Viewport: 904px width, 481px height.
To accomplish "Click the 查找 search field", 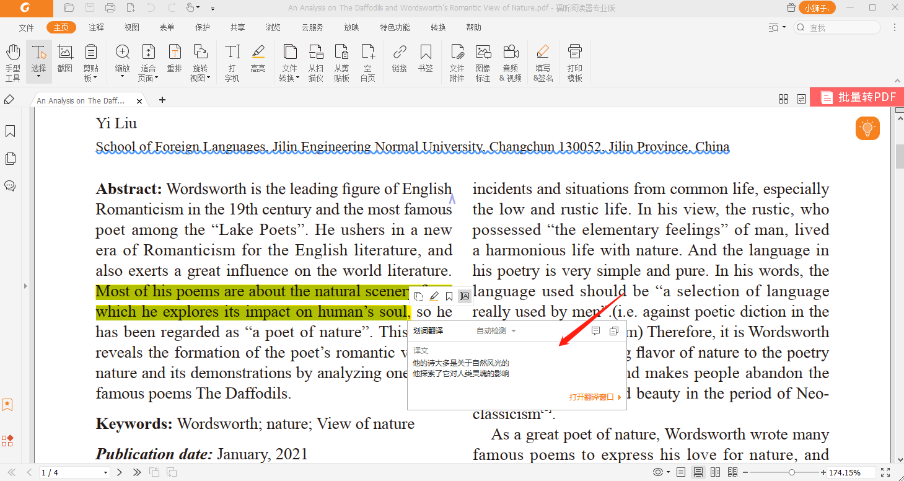I will pos(837,27).
